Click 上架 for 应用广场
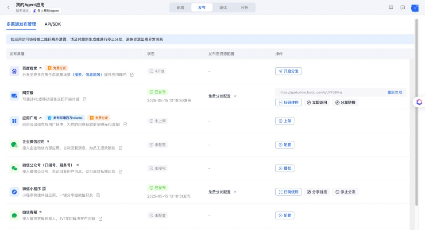This screenshot has height=230, width=425. click(285, 121)
